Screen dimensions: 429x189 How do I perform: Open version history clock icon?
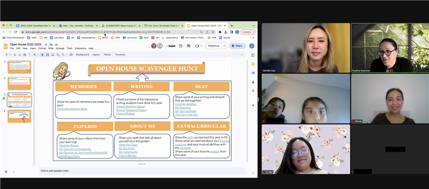click(181, 46)
